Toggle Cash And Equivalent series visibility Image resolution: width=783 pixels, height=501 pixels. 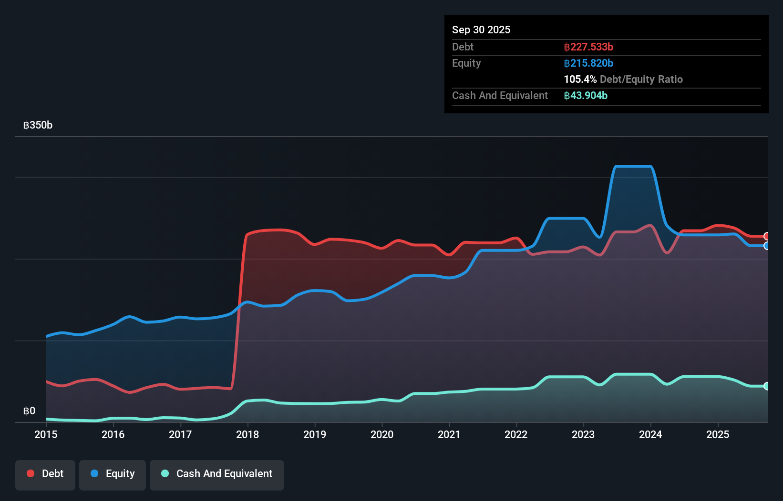pyautogui.click(x=216, y=474)
